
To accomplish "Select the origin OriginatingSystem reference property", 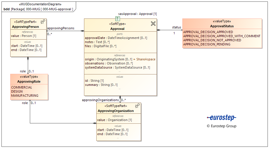I will [x=120, y=59].
